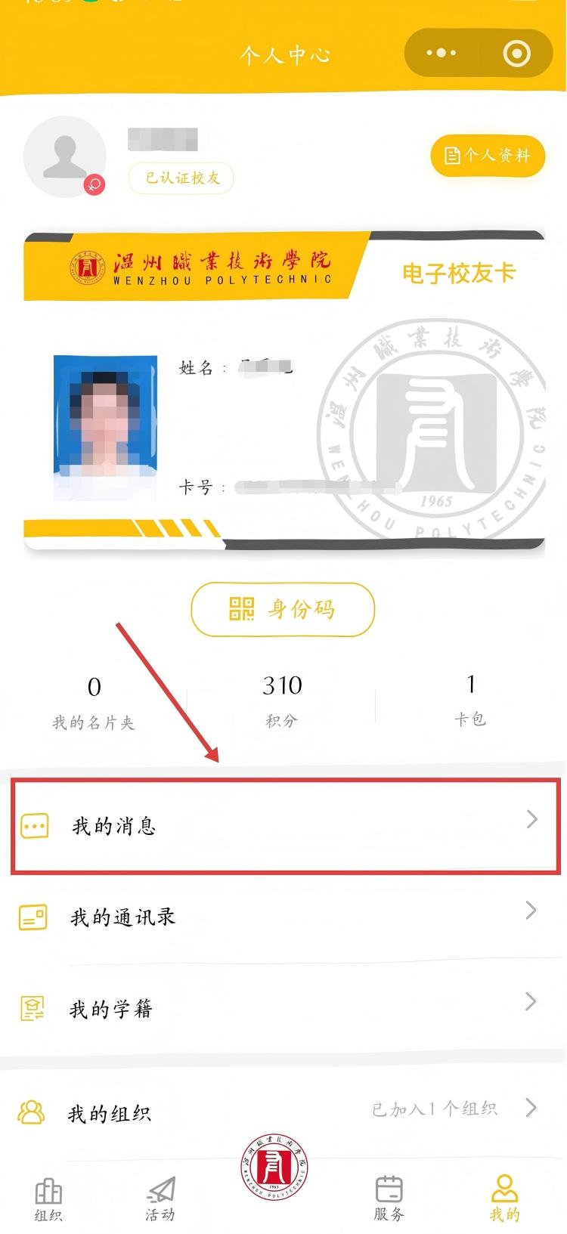Tap the 我的学籍 graduate icon
Image resolution: width=567 pixels, height=1234 pixels.
click(x=33, y=1009)
